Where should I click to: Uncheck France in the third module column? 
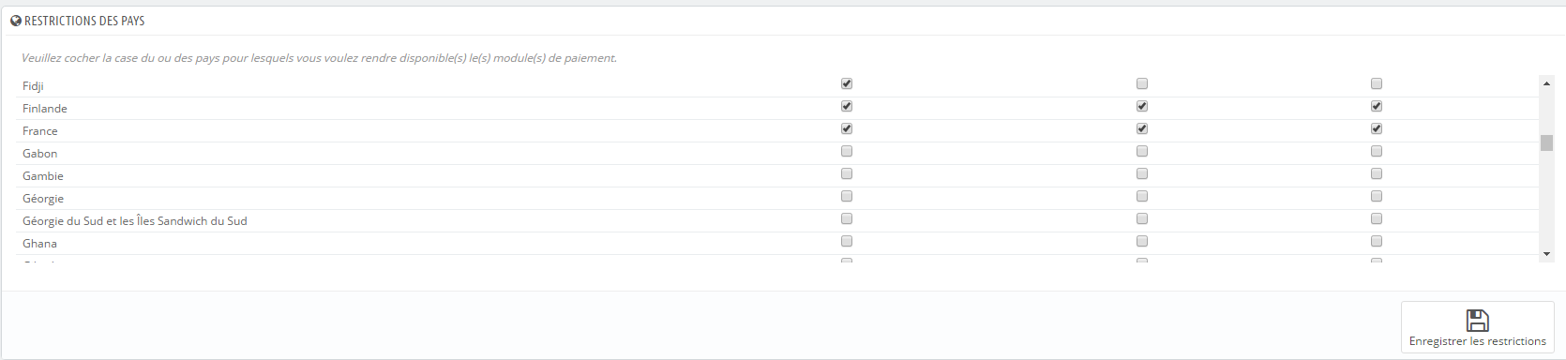click(x=1377, y=128)
